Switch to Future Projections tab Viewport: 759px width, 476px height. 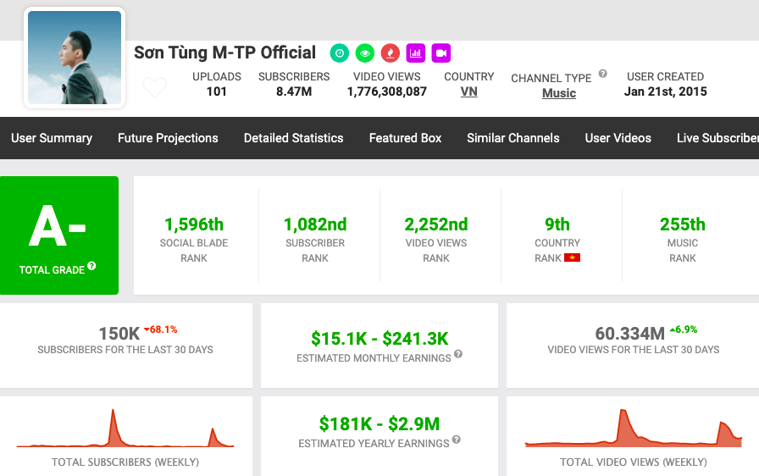[168, 138]
